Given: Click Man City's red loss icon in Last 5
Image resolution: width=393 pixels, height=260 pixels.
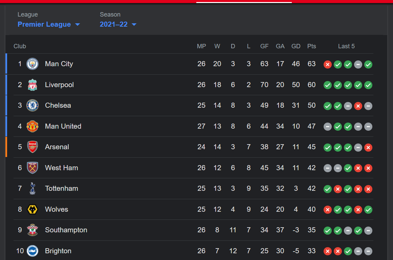Looking at the screenshot, I should (328, 64).
